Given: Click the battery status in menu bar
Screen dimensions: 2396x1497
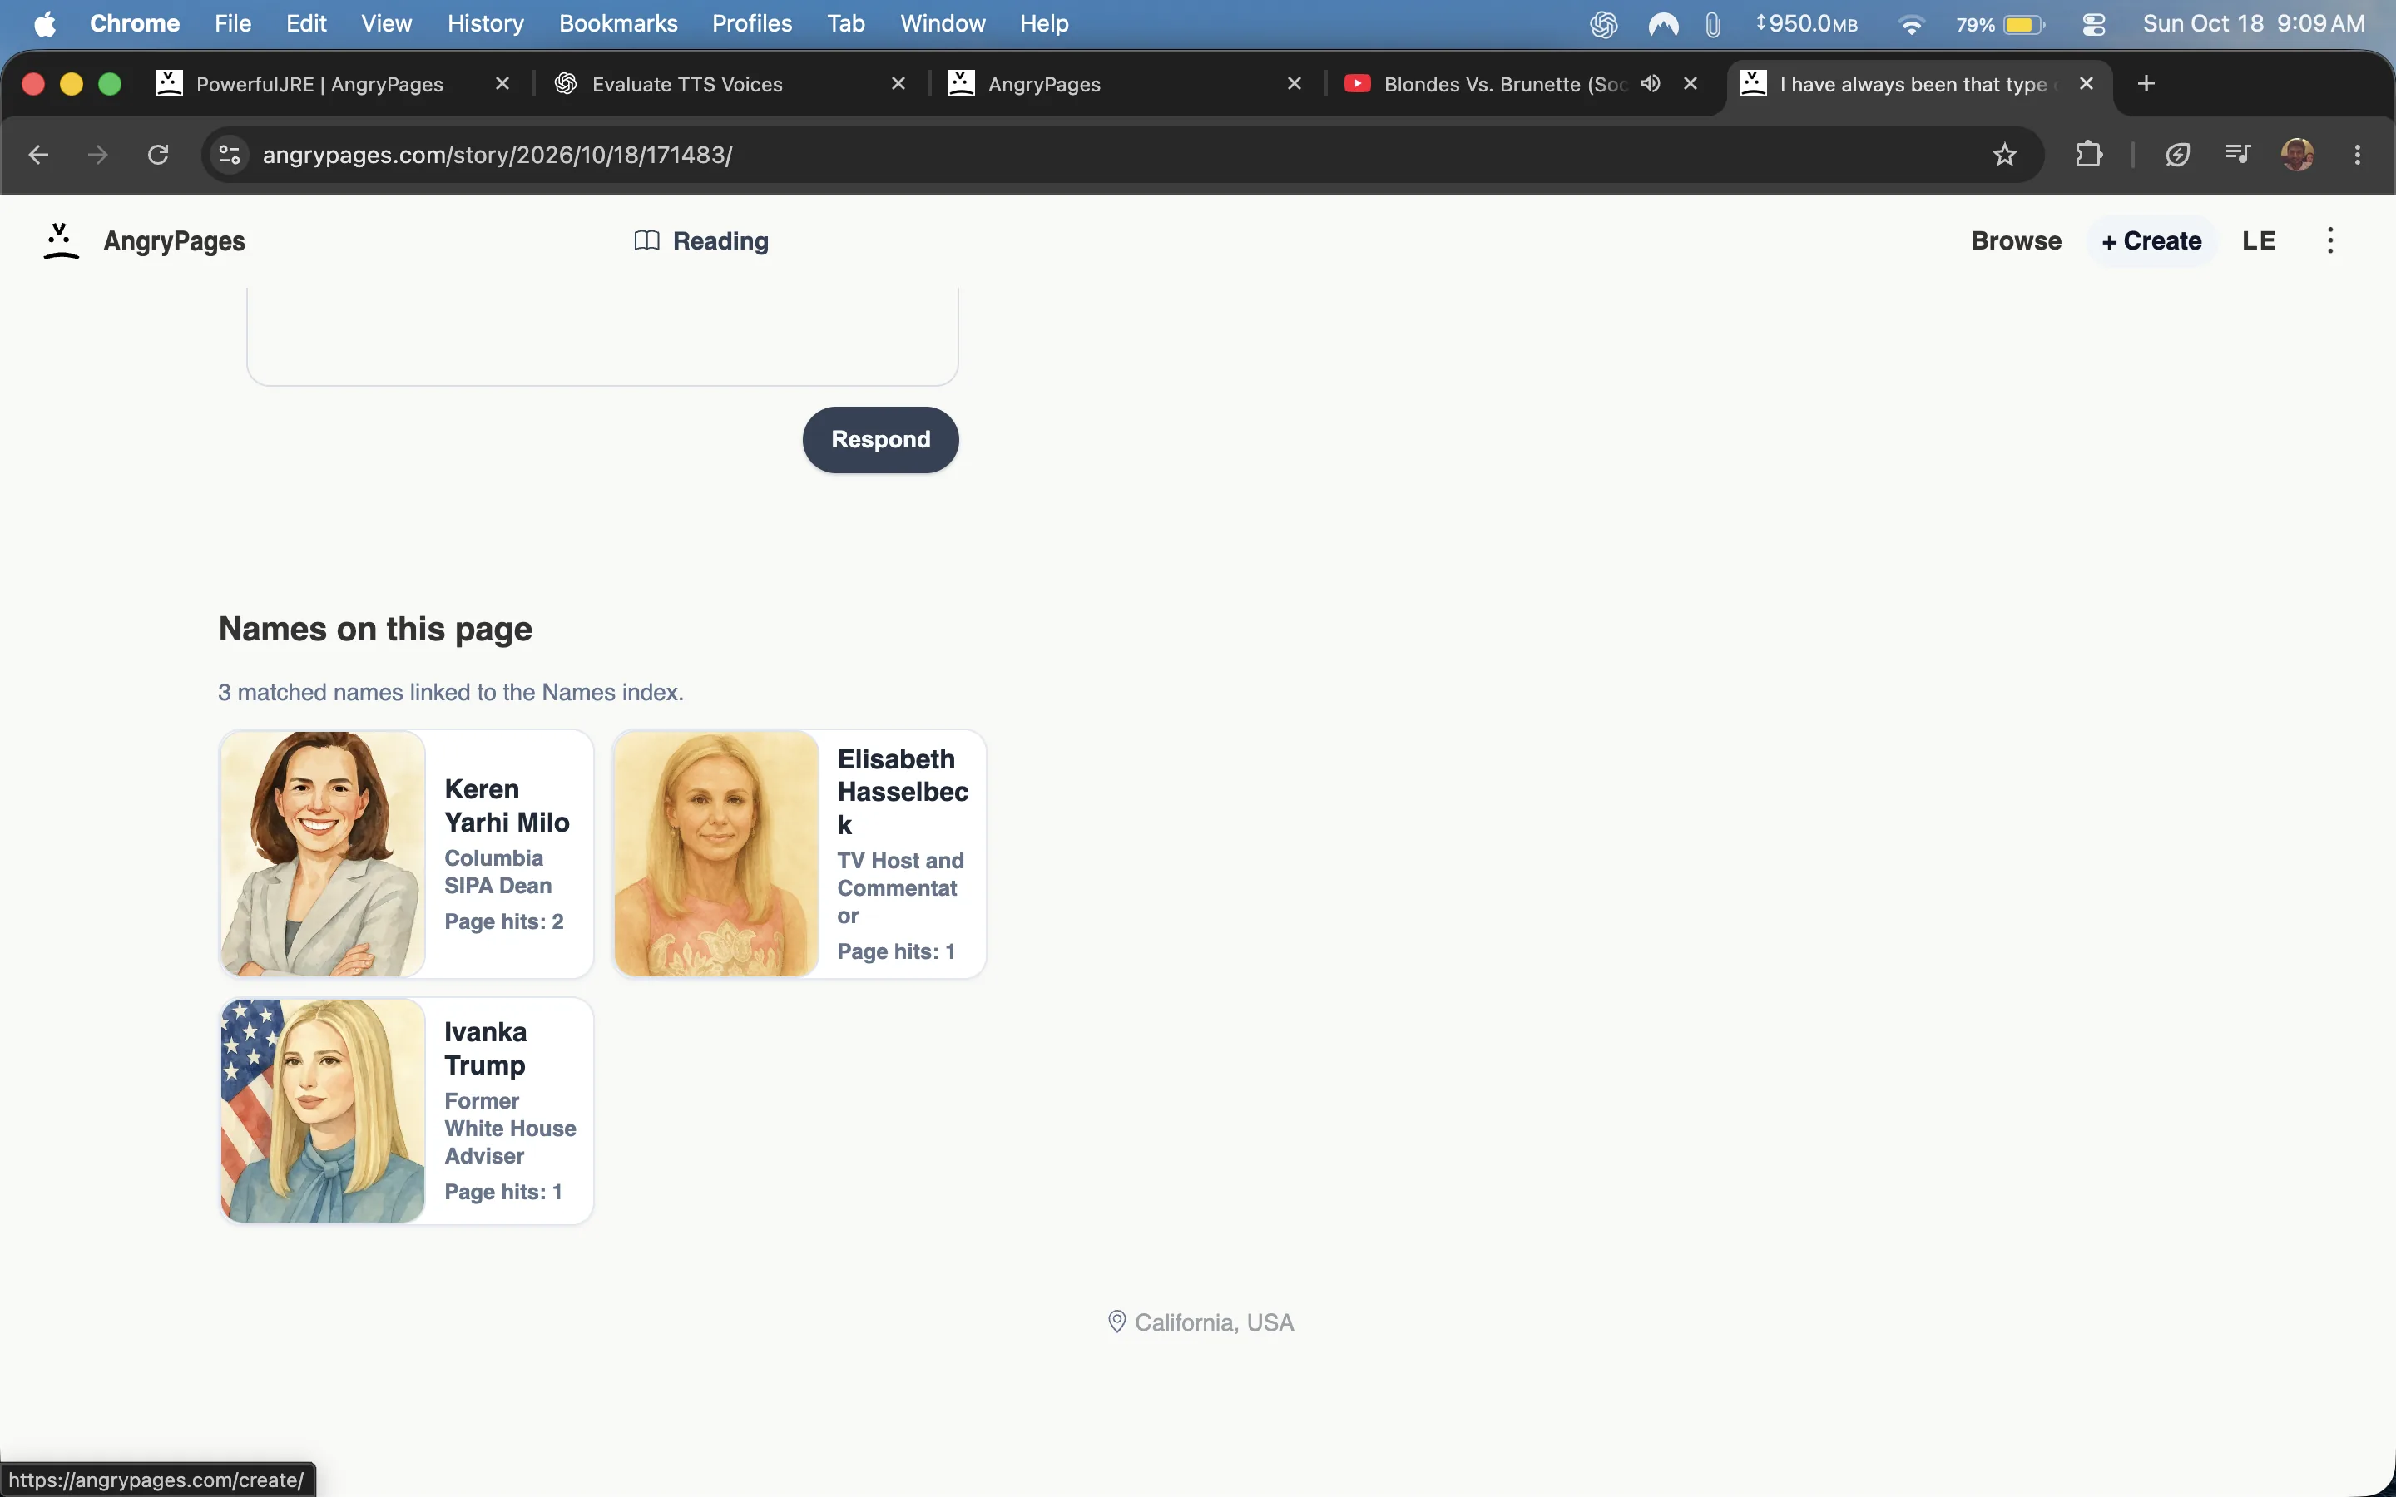Looking at the screenshot, I should [2000, 24].
